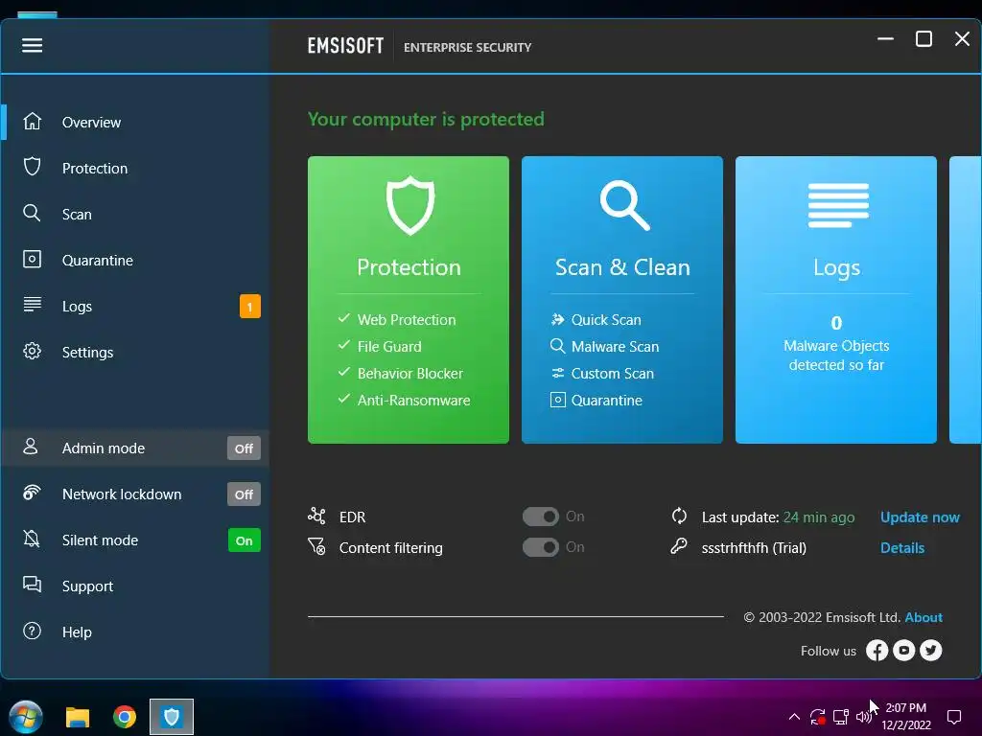Click the large shield on Protection tile
The image size is (982, 736).
click(x=410, y=205)
